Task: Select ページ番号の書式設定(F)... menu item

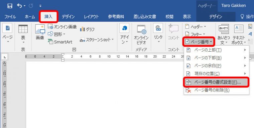Action: pos(216,82)
